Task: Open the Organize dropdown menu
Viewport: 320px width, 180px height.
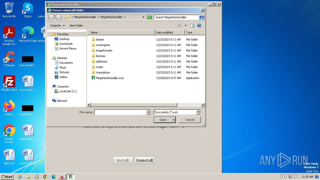Action: click(x=57, y=25)
